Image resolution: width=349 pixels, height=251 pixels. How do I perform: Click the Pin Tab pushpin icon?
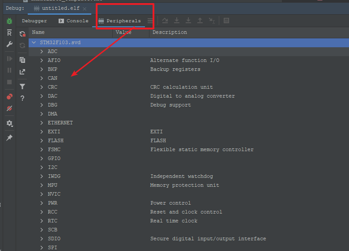(9, 138)
